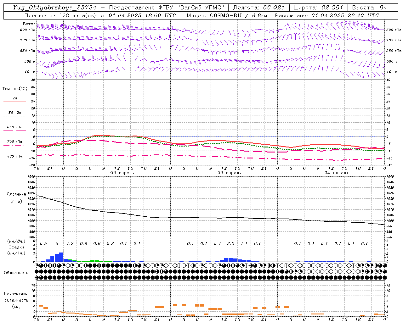Click the 0.5 precipitation total value
403x322 pixels.
43,244
